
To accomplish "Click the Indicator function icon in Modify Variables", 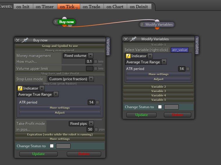I will pyautogui.click(x=128, y=56).
